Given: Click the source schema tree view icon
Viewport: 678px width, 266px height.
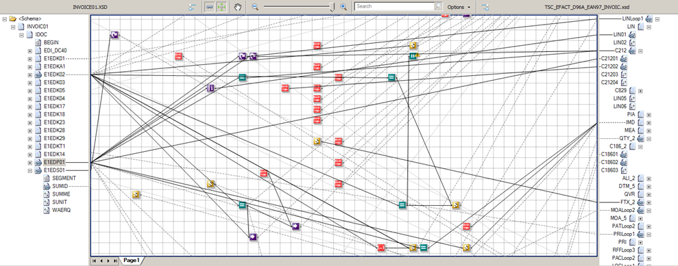Looking at the screenshot, I should [192, 7].
